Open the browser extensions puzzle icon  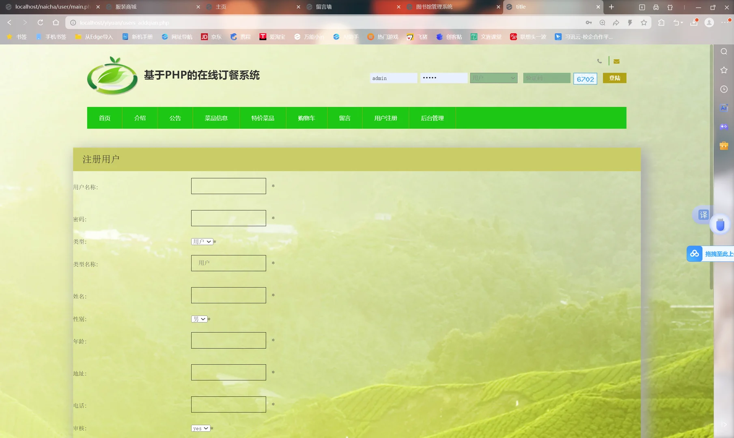tap(661, 23)
